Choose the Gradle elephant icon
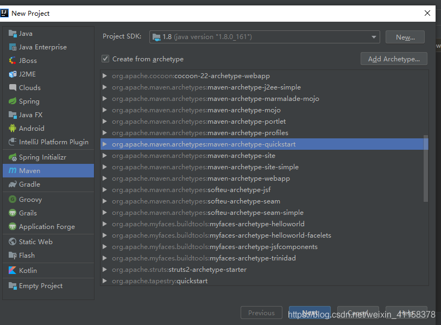 12,184
